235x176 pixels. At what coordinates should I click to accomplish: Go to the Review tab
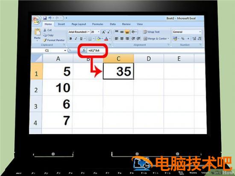click(126, 24)
